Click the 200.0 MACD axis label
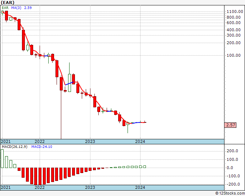Image resolution: width=245 pixels, height=196 pixels. pos(233,151)
